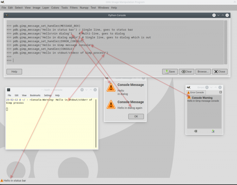The width and height of the screenshot is (237, 185).
Task: Click the clear errors icon in Errors dock
Action: [196, 131]
